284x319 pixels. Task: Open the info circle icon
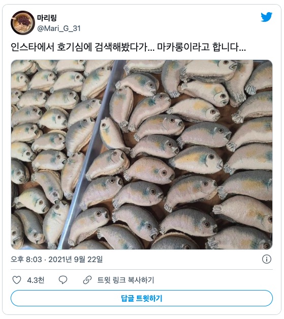point(267,259)
